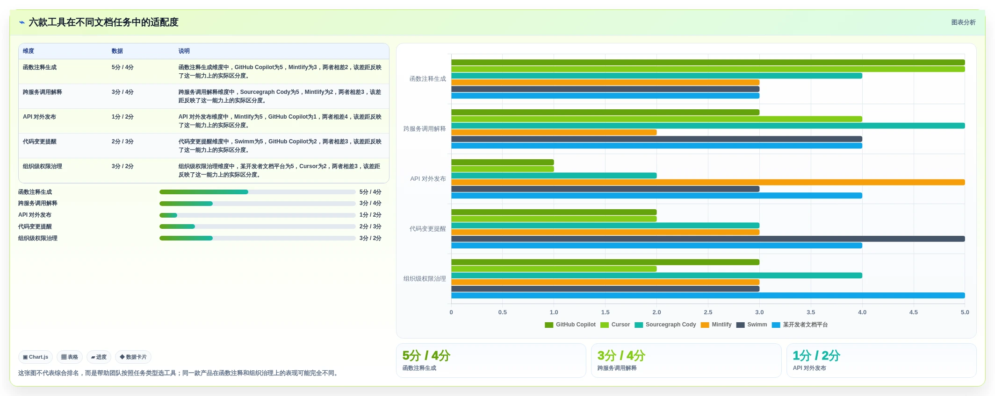This screenshot has width=995, height=396.
Task: Click chart axis label 代码变更提醒
Action: pos(428,229)
